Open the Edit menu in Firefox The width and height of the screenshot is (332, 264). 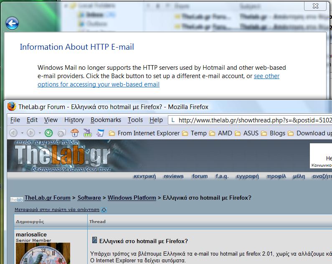(32, 120)
